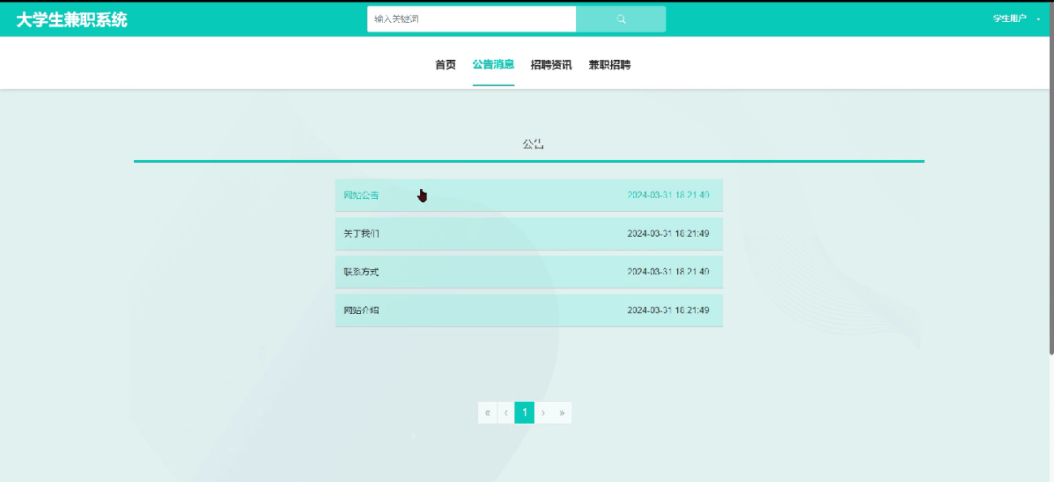This screenshot has height=482, width=1054.
Task: Switch to the 招聘资讯 tab
Action: [x=551, y=65]
